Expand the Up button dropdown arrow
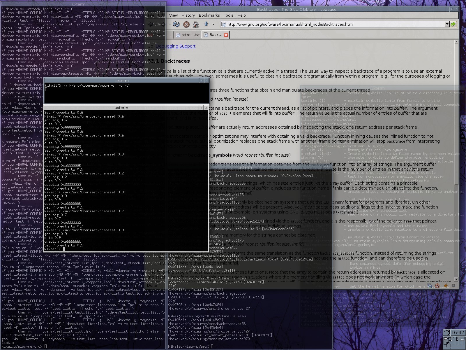This screenshot has height=350, width=466. click(213, 24)
